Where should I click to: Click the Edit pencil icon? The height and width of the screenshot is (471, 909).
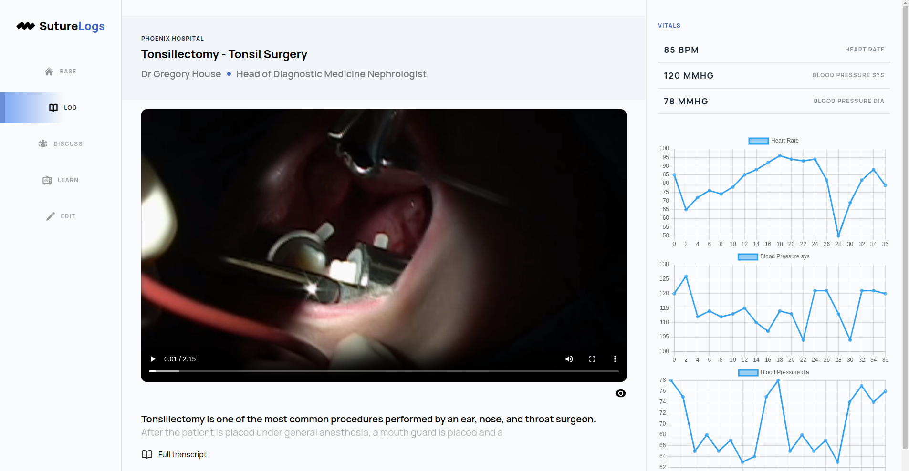tap(51, 216)
